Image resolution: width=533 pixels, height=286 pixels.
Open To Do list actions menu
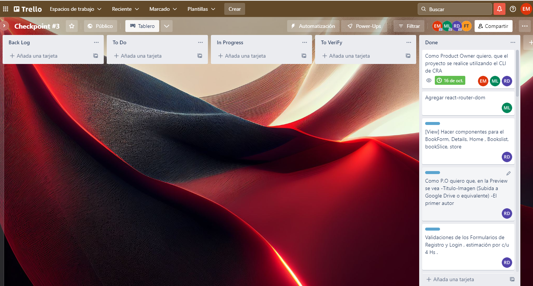click(200, 42)
